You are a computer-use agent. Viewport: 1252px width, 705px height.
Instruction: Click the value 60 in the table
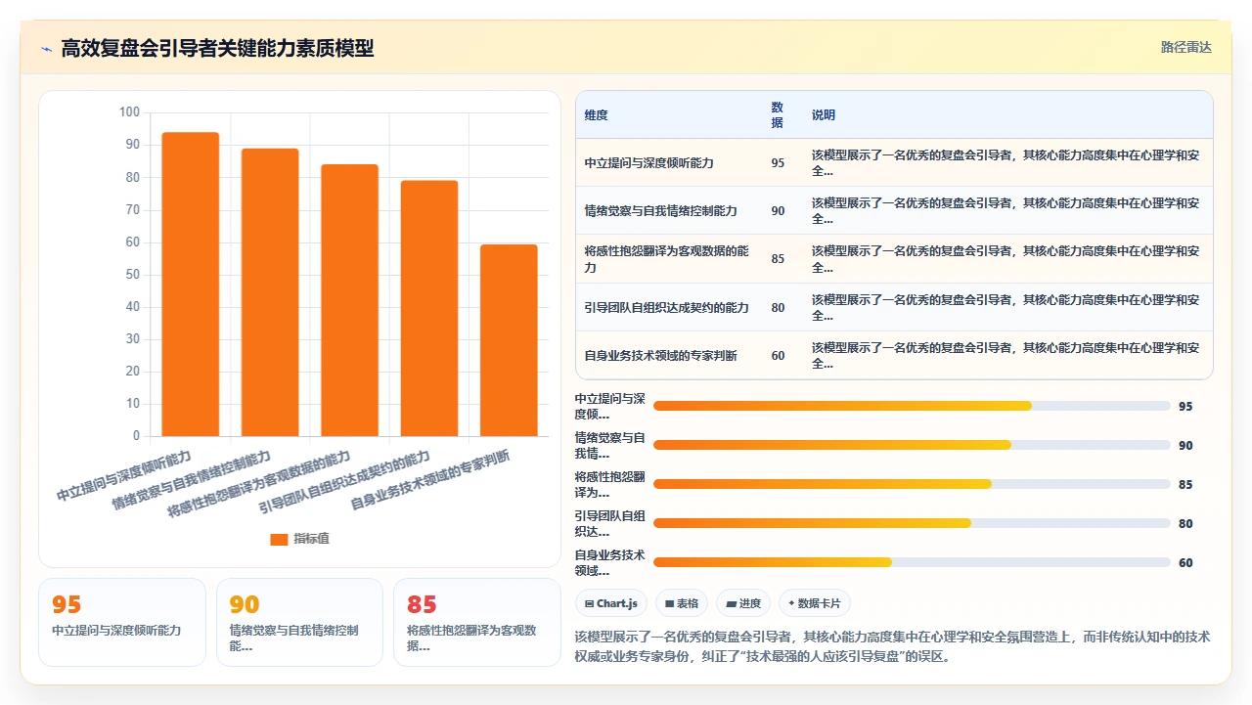(778, 356)
